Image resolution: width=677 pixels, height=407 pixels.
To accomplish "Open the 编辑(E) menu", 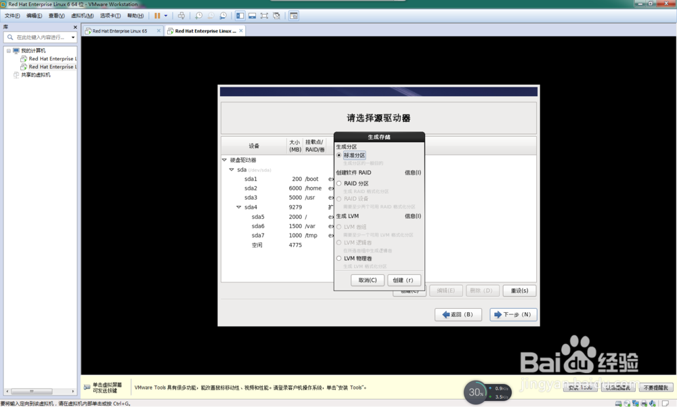I will coord(34,16).
